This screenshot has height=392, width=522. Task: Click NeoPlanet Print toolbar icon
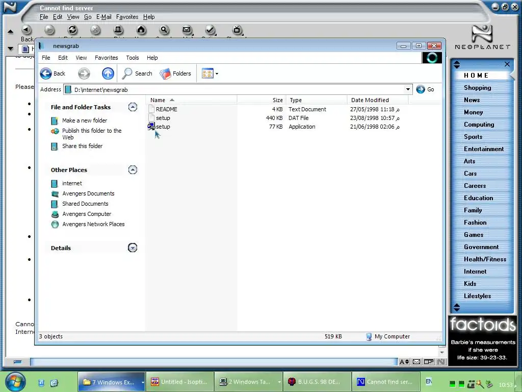[x=118, y=30]
